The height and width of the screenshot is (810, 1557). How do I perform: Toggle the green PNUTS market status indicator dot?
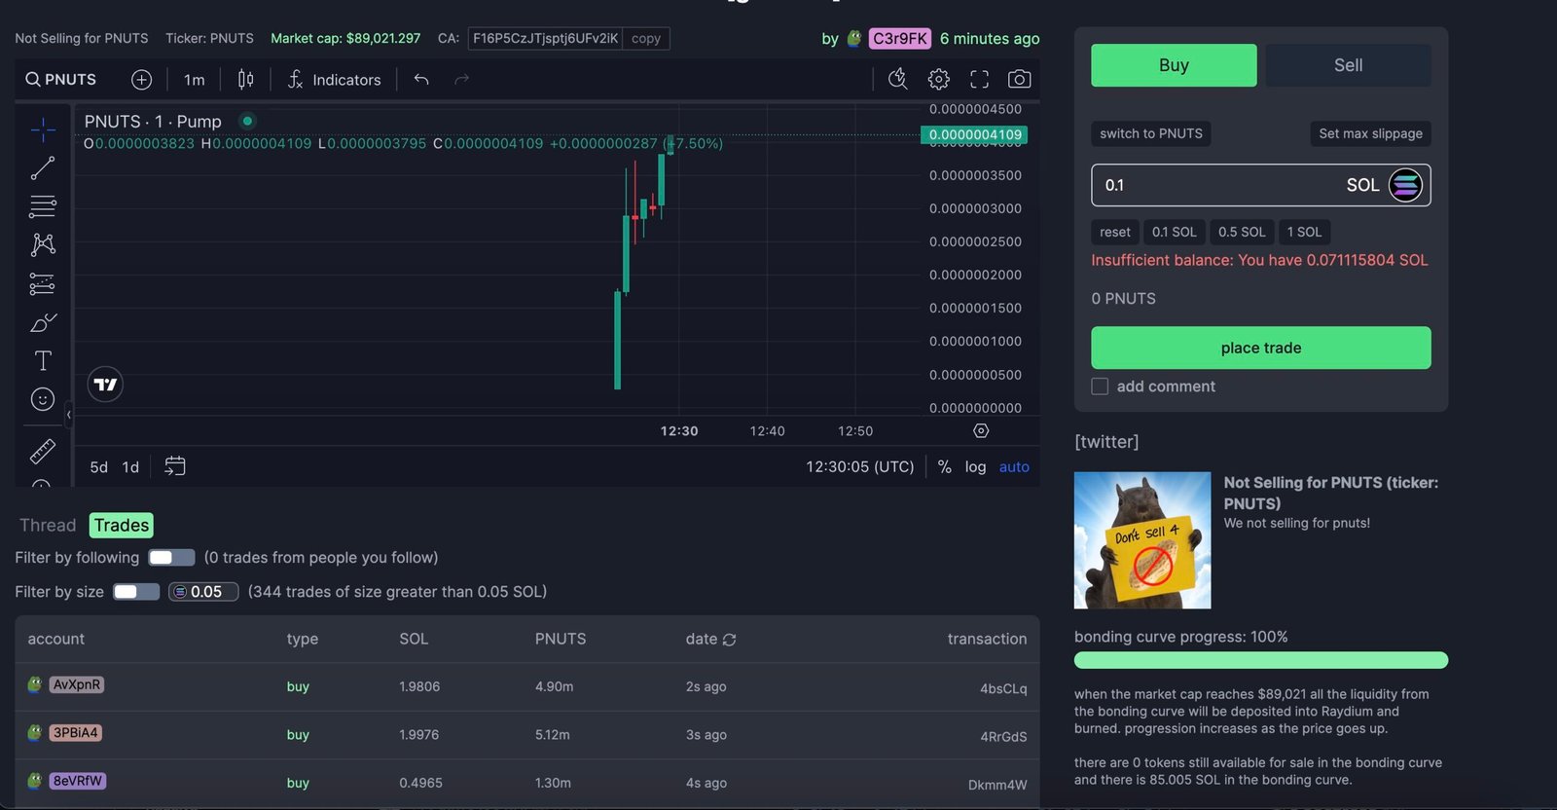click(x=247, y=121)
